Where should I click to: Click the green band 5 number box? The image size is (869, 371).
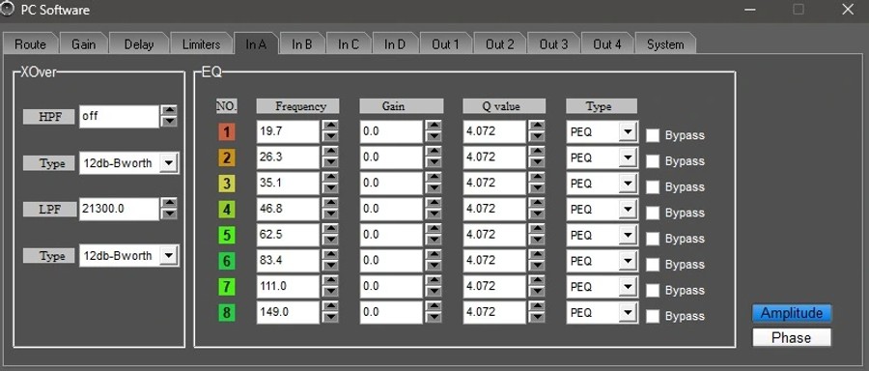[227, 236]
